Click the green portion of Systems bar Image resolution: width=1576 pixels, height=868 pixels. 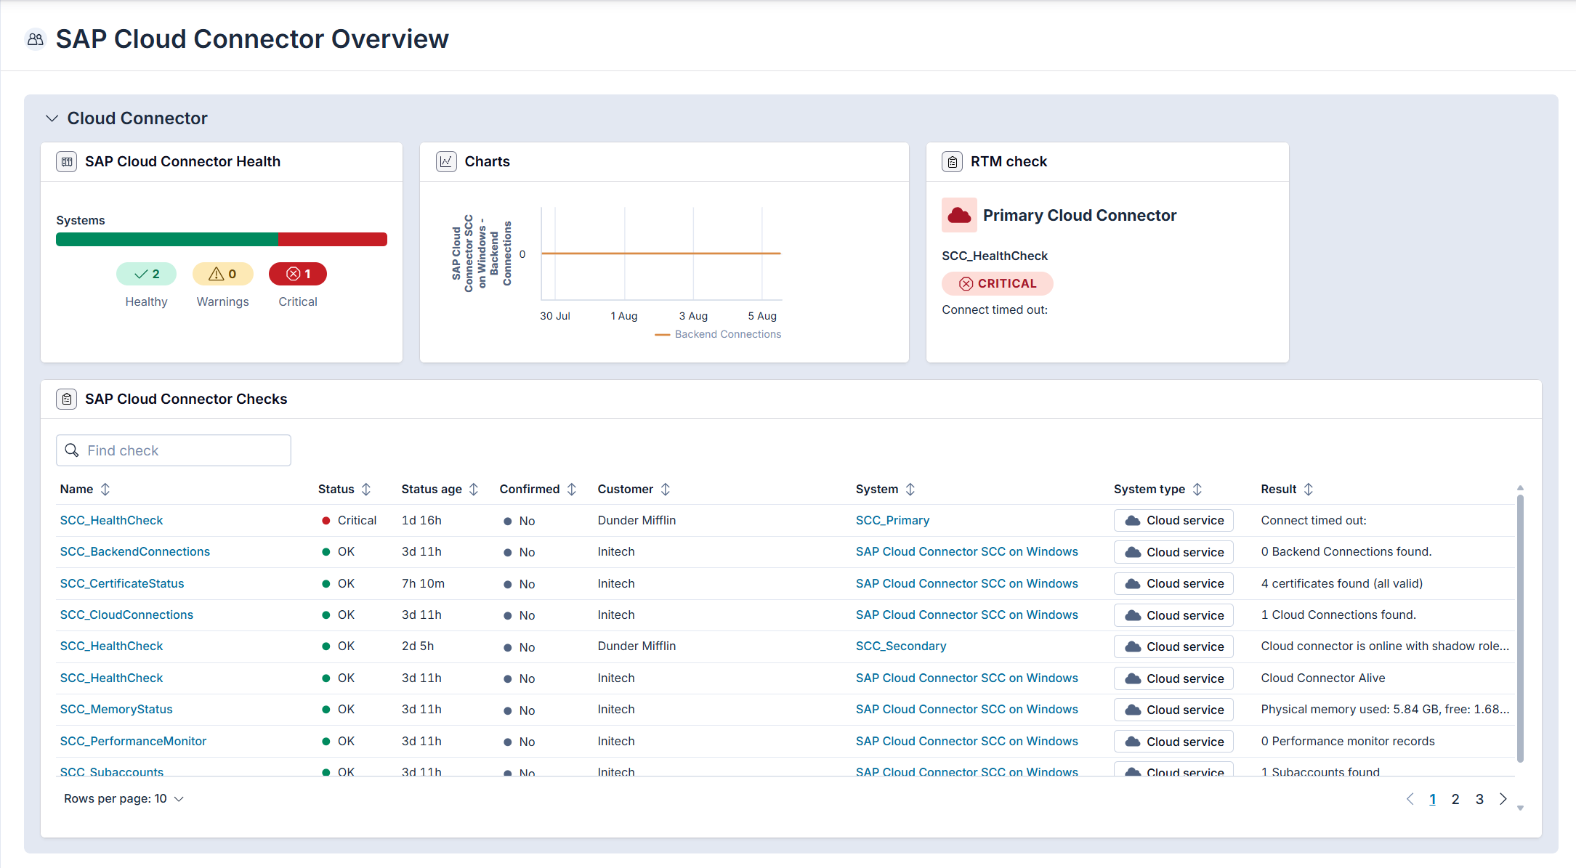click(167, 240)
